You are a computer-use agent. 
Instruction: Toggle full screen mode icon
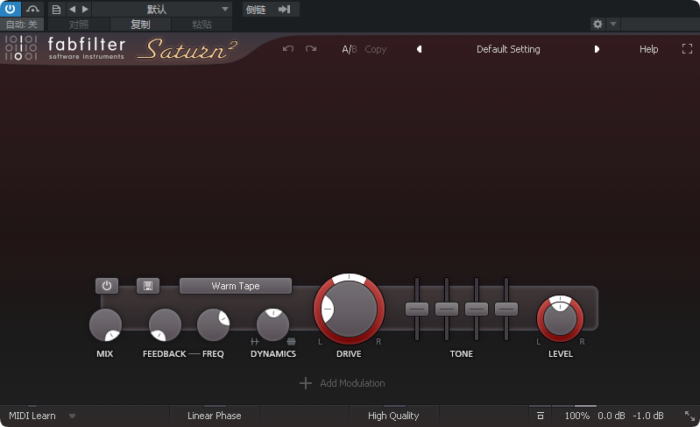tap(688, 49)
